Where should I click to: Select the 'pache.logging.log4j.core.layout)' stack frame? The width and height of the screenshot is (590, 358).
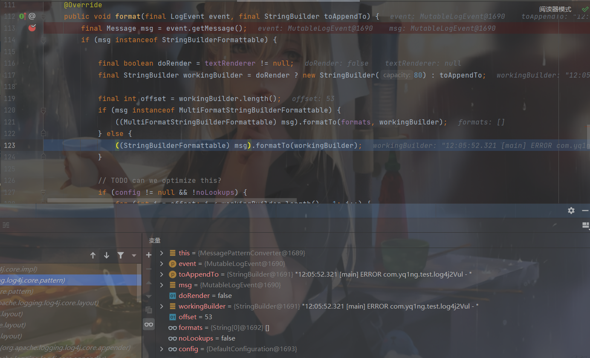70,303
